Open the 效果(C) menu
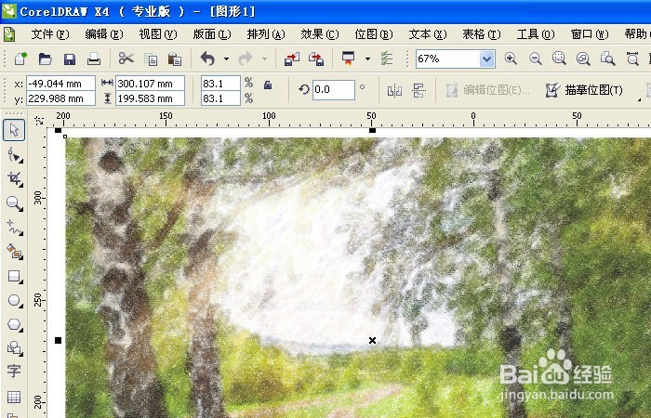Image resolution: width=651 pixels, height=418 pixels. point(320,34)
